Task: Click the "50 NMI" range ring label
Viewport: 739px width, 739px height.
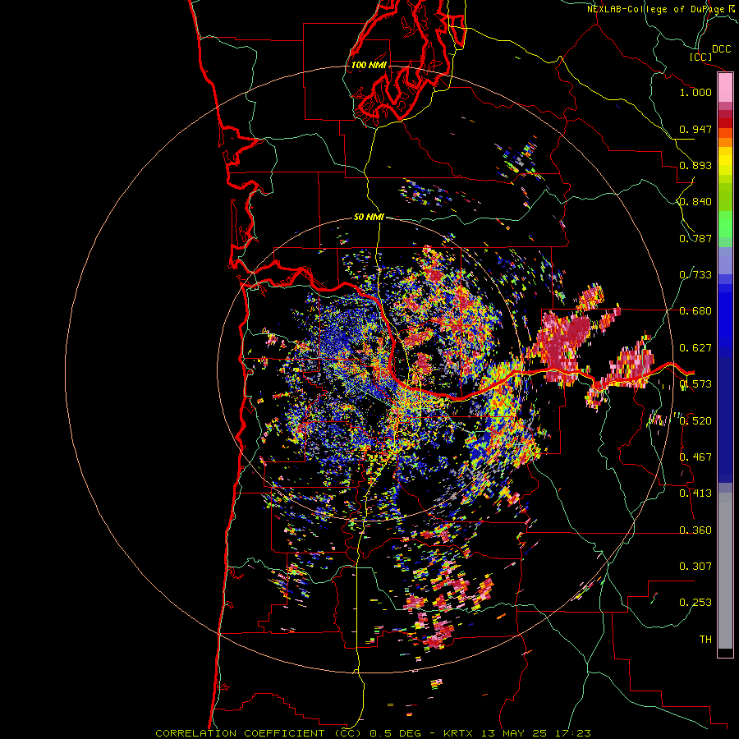Action: click(x=369, y=218)
